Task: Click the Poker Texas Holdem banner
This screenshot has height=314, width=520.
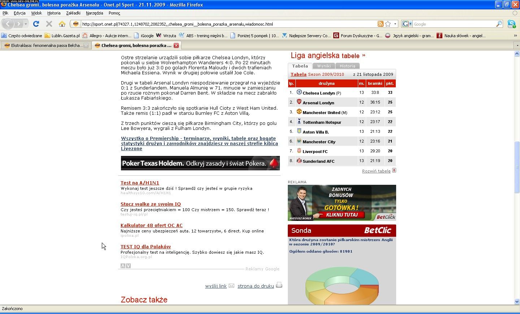Action: pos(200,163)
